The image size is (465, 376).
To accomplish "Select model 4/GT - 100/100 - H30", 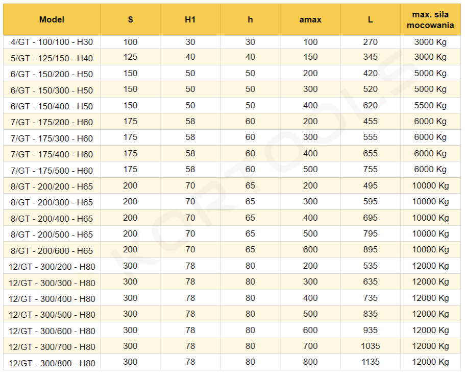I will tap(52, 42).
